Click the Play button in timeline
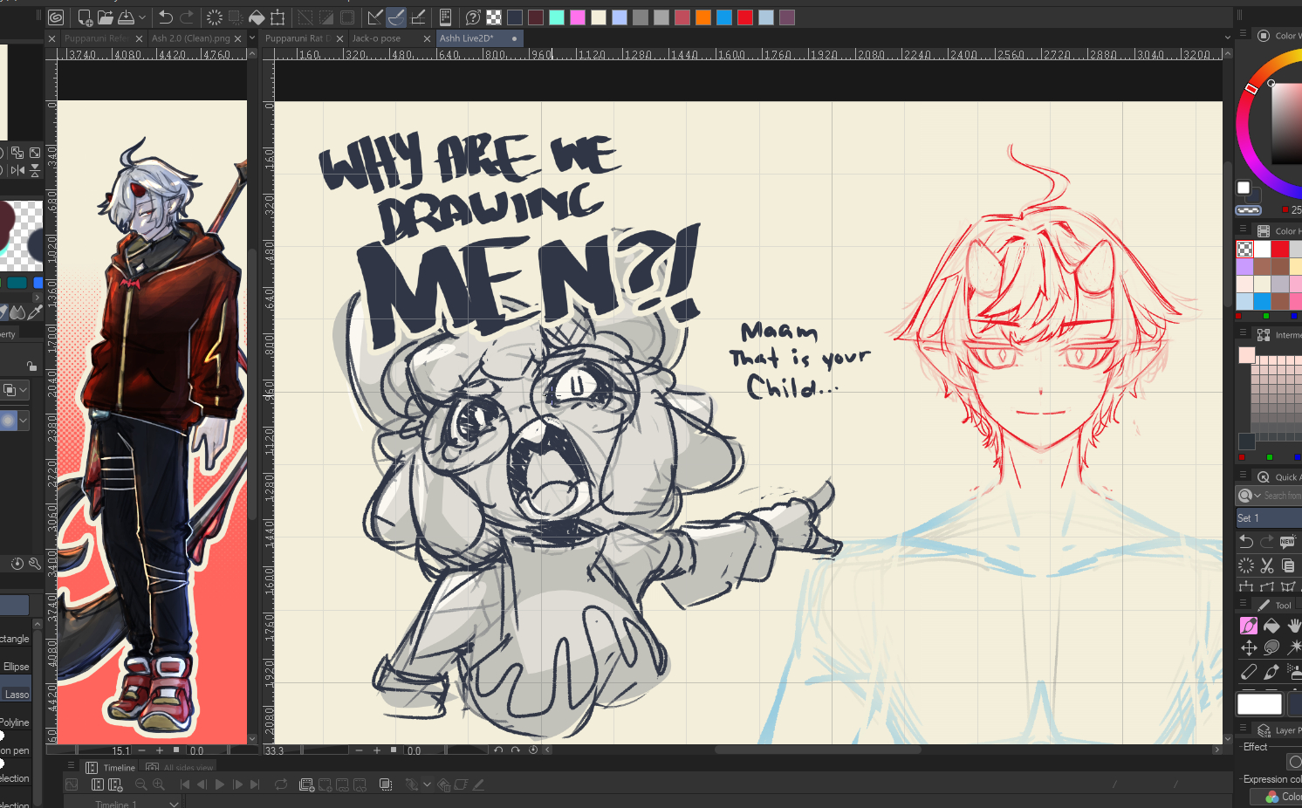This screenshot has width=1302, height=808. (x=220, y=784)
